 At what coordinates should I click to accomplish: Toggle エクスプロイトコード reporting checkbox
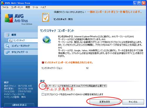pyautogui.click(x=43, y=94)
